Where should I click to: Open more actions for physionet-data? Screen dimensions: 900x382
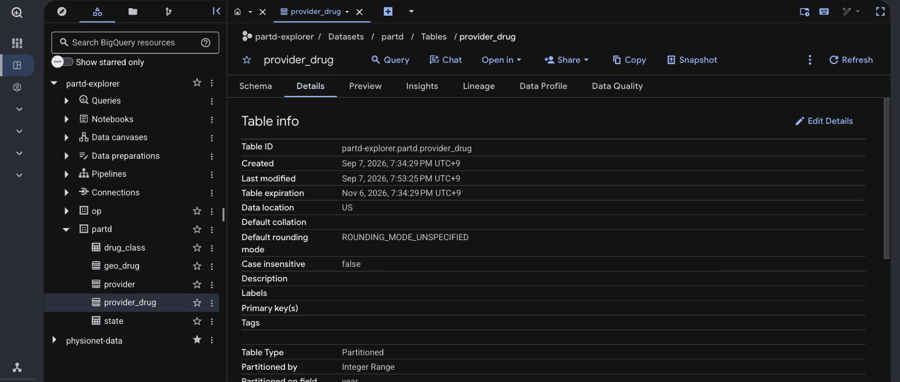click(212, 340)
